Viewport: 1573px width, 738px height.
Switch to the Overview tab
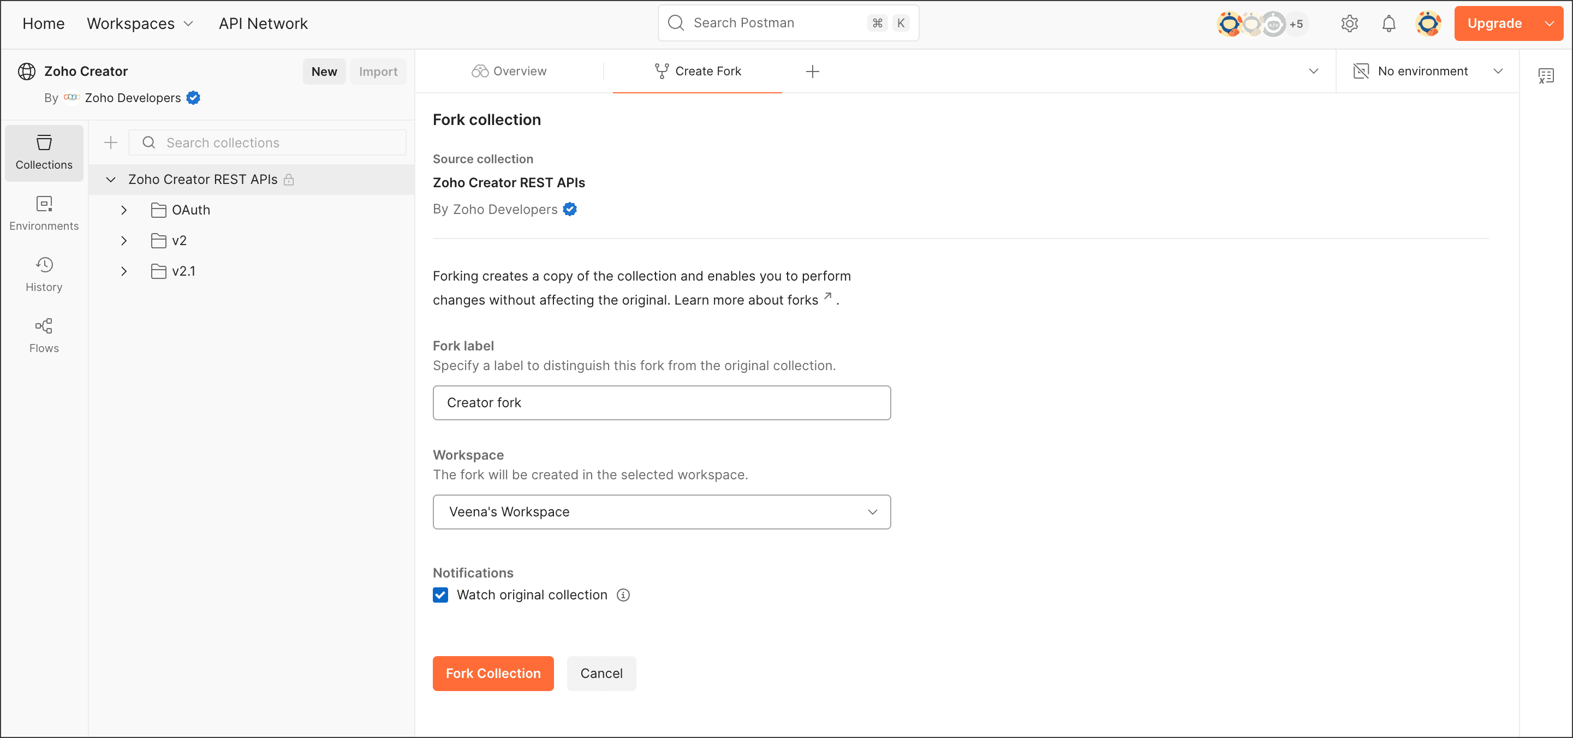[x=509, y=72]
